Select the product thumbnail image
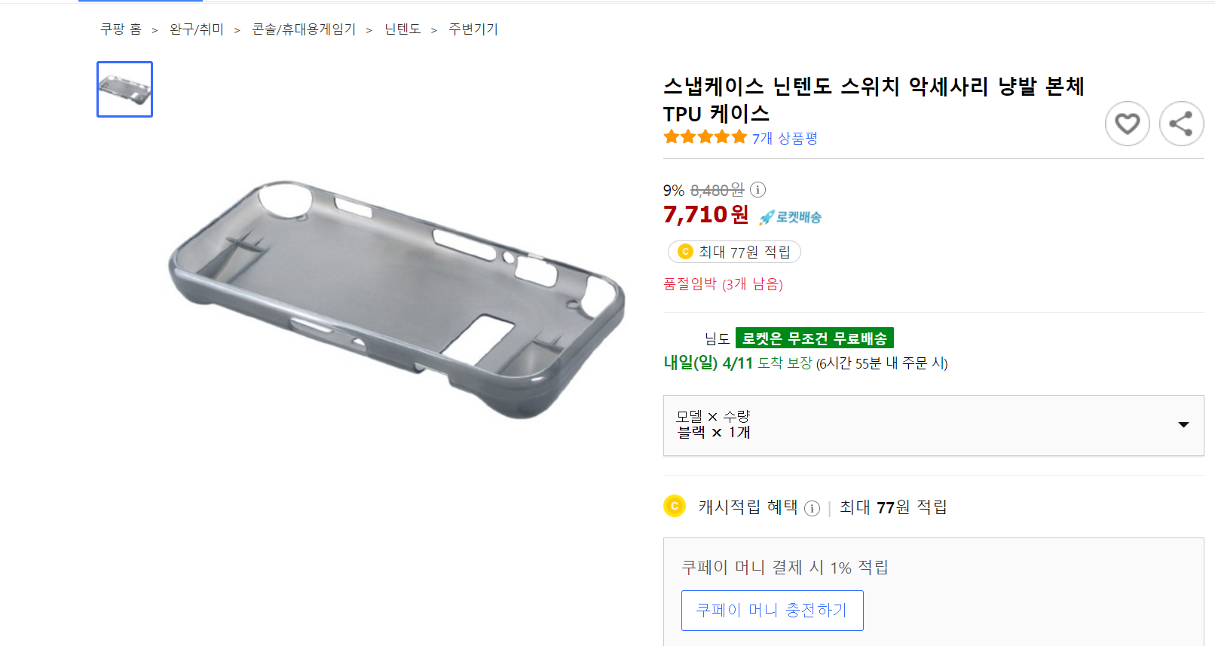1215x646 pixels. (x=125, y=90)
